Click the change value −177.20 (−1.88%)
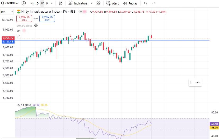Screen dimensions: 219x139 (x=156, y=12)
